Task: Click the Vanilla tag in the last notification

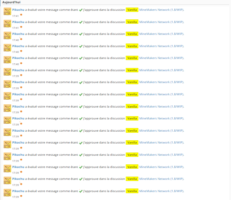Action: [132, 191]
